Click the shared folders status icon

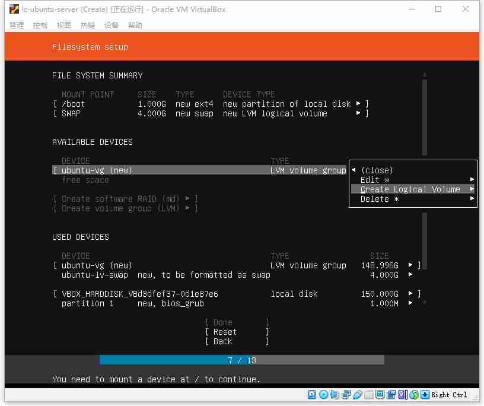368,395
